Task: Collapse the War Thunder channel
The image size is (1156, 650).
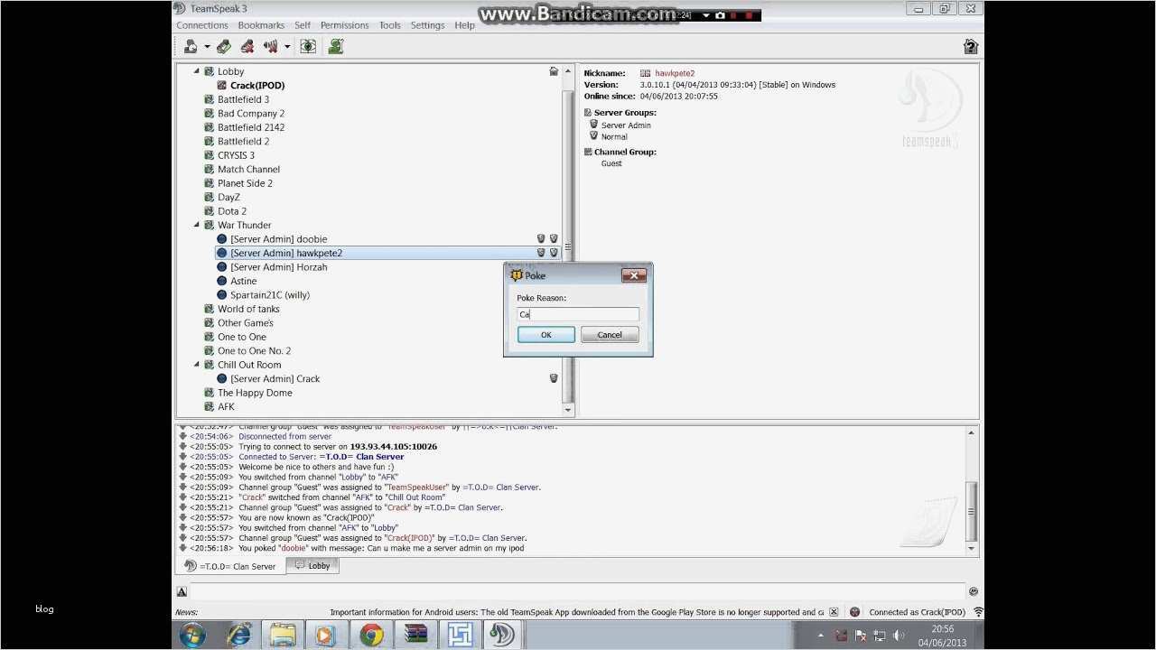Action: point(196,225)
